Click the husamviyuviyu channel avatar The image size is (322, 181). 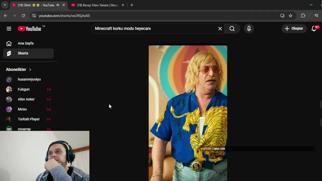(x=9, y=79)
